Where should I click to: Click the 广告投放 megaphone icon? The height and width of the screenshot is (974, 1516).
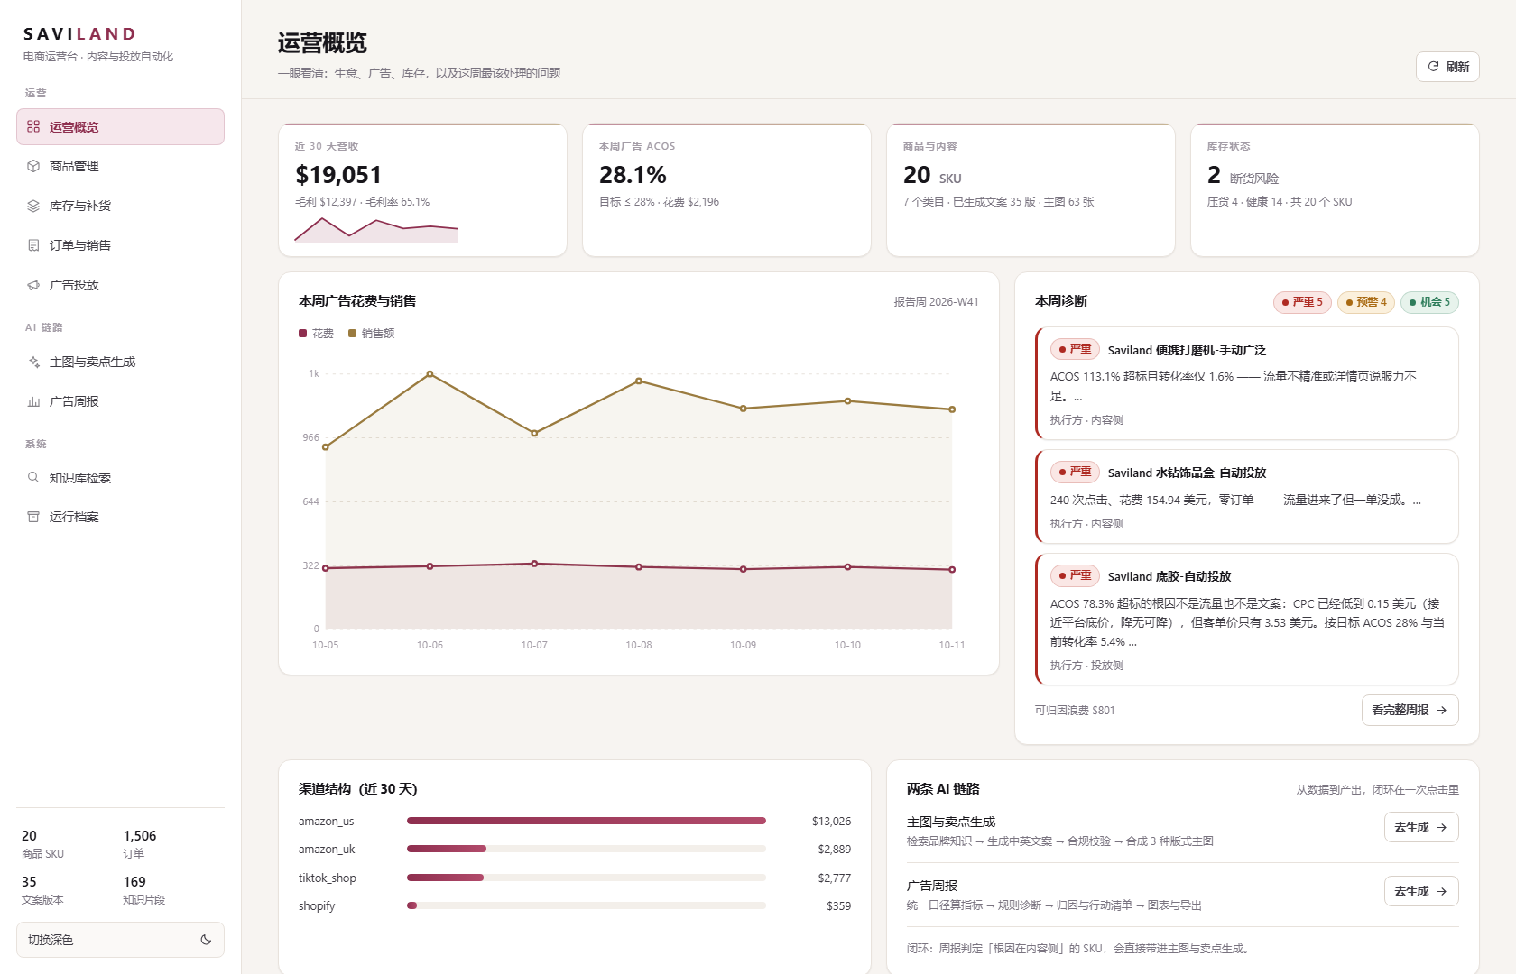coord(33,285)
